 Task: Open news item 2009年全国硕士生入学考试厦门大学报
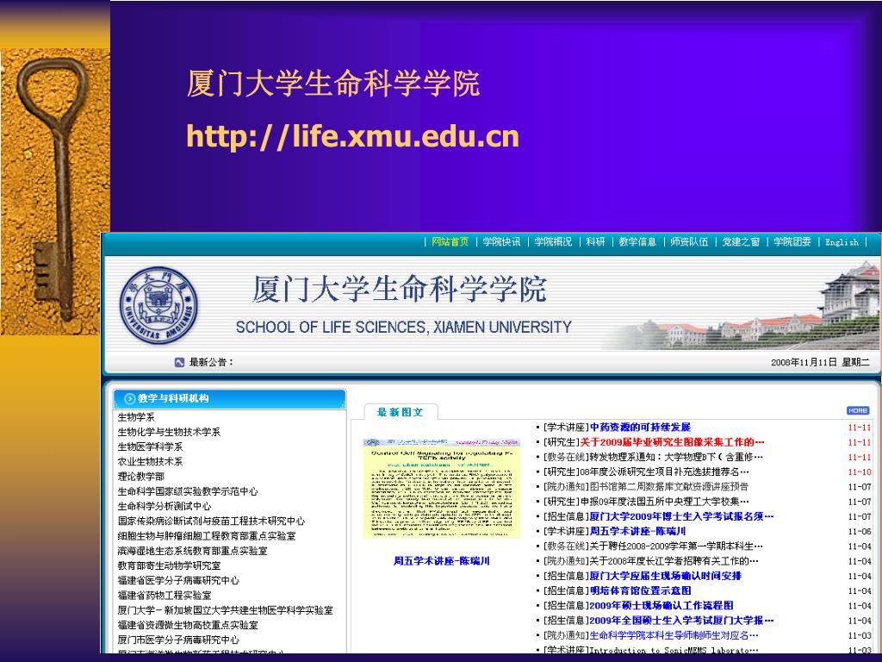click(682, 621)
